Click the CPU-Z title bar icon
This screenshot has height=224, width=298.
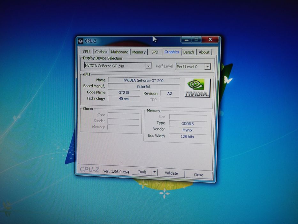point(80,41)
